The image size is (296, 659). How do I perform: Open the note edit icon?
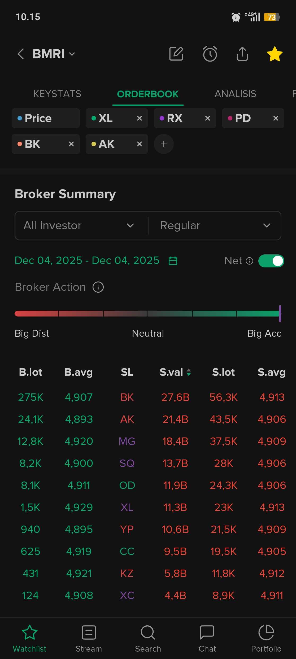[176, 54]
